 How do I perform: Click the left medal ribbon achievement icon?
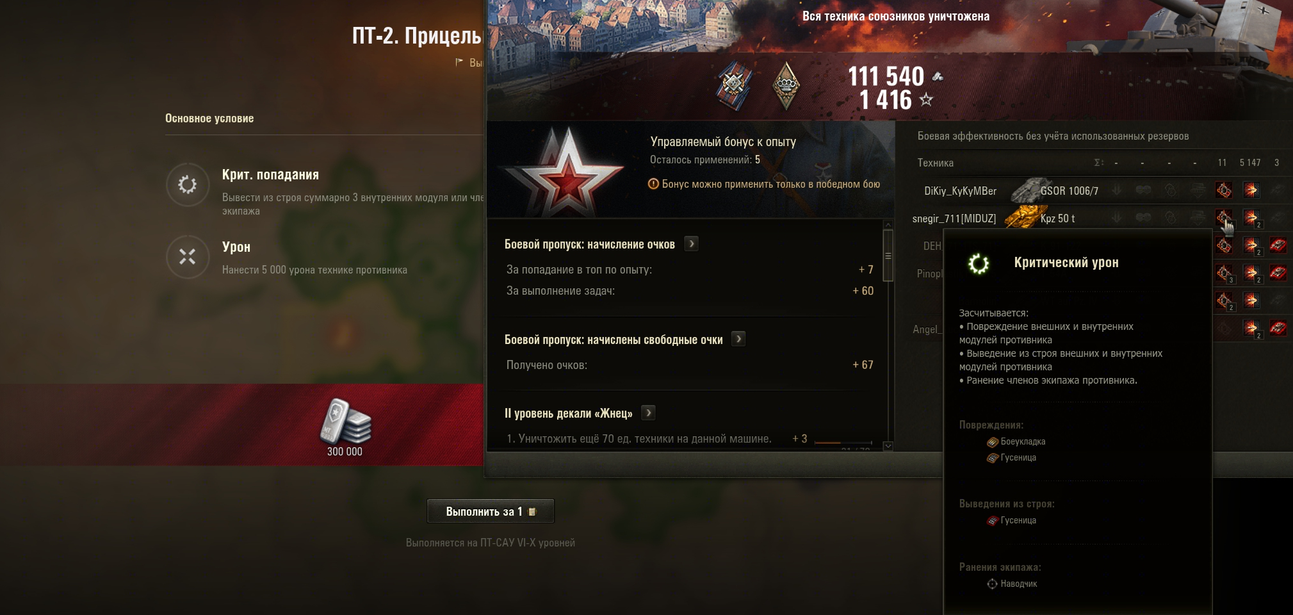(733, 86)
